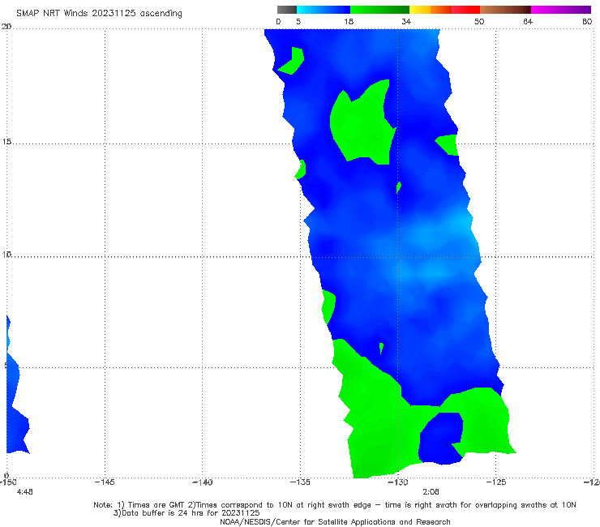Click the latitude axis label '15'
The width and height of the screenshot is (600, 527).
[x=6, y=142]
